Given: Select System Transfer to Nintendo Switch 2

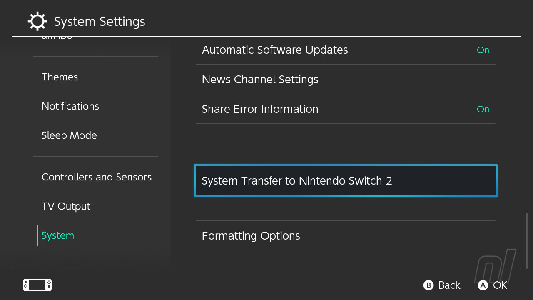Looking at the screenshot, I should click(345, 181).
